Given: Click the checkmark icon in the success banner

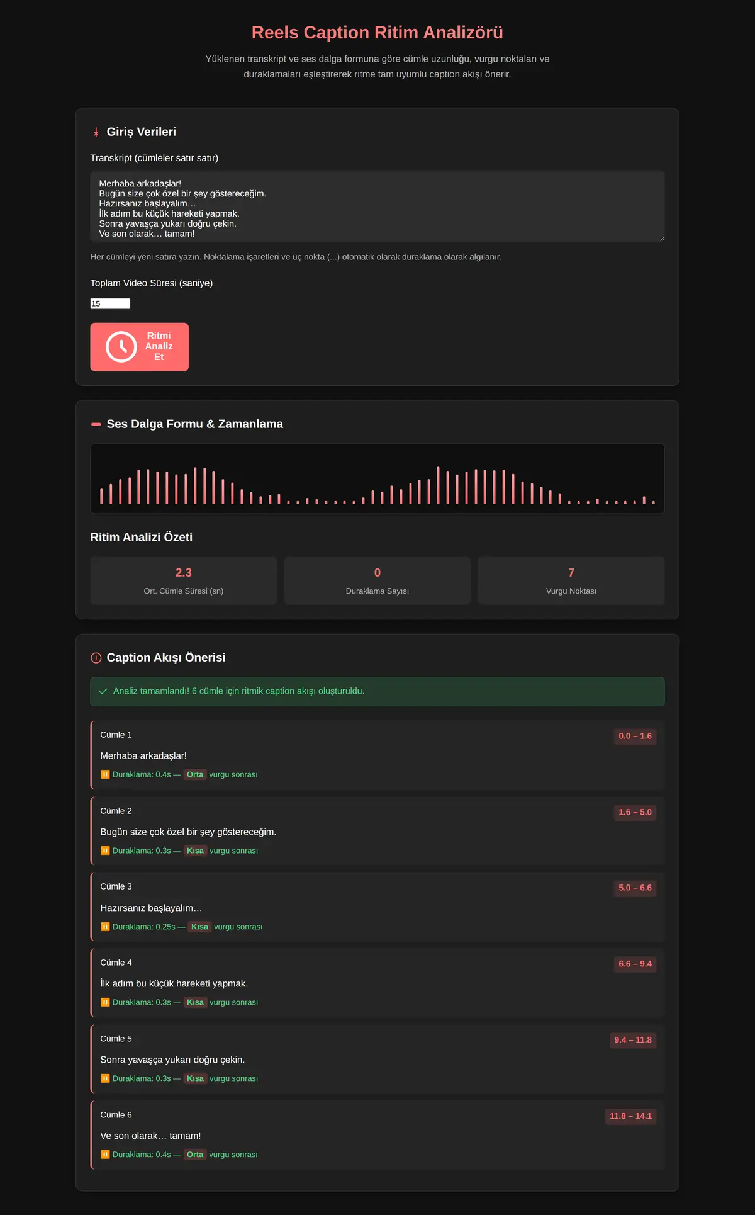Looking at the screenshot, I should click(x=103, y=691).
